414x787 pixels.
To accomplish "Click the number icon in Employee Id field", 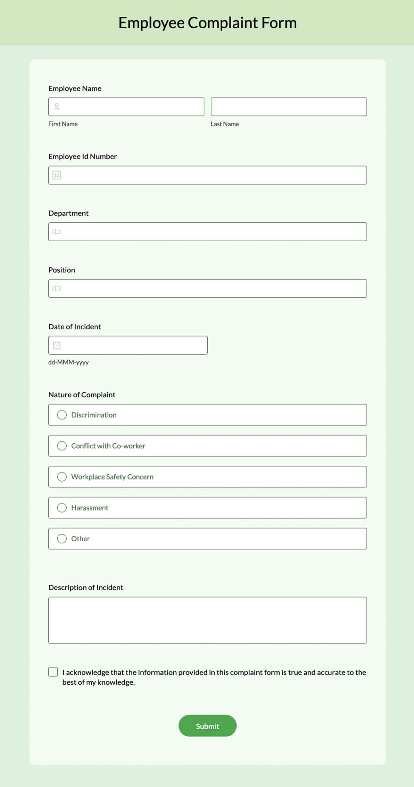I will [x=56, y=175].
